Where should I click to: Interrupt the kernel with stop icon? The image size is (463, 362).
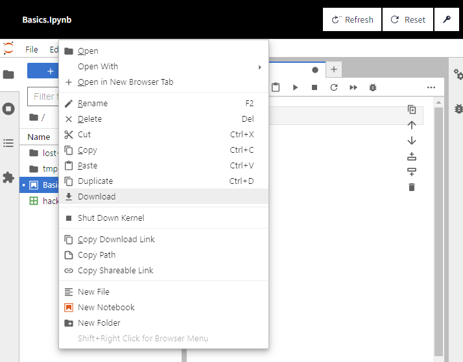tap(315, 87)
